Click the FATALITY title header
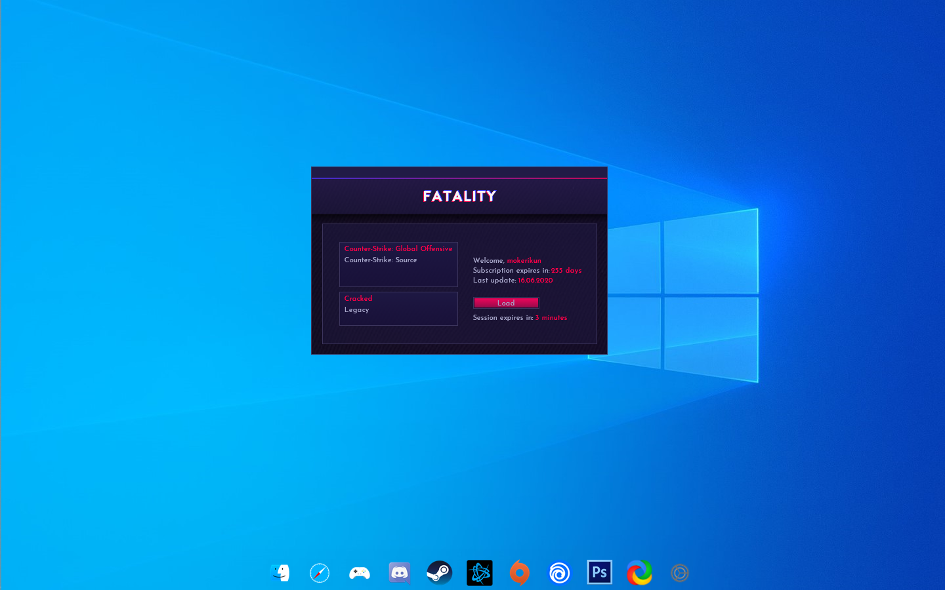The image size is (945, 590). point(459,196)
